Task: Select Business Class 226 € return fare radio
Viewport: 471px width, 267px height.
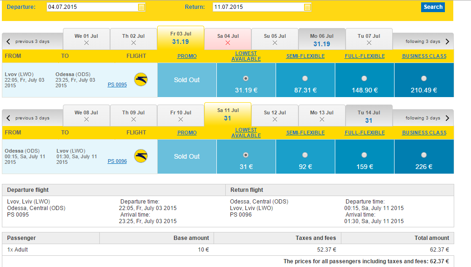Action: [423, 155]
